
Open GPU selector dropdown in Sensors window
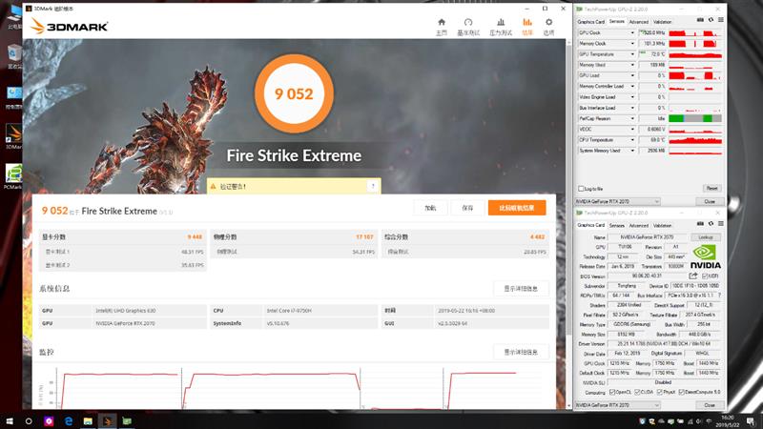point(617,201)
